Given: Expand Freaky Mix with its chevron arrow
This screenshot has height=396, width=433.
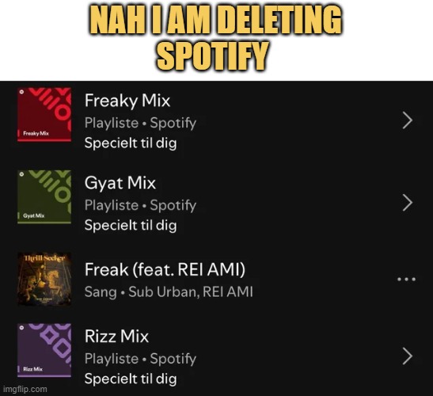Looking at the screenshot, I should (x=408, y=120).
